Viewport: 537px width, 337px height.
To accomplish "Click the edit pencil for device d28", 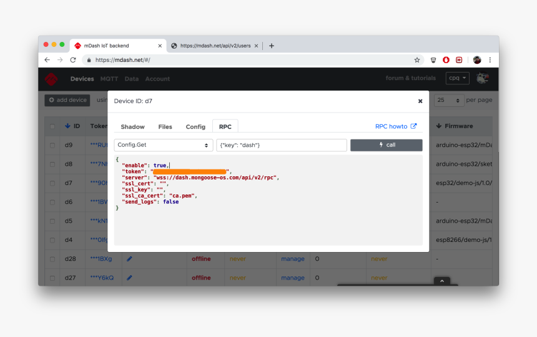I will pos(129,259).
